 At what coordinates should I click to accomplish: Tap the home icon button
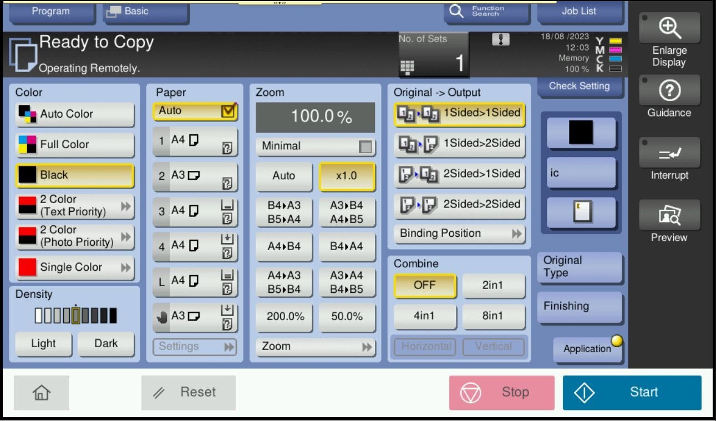point(42,393)
